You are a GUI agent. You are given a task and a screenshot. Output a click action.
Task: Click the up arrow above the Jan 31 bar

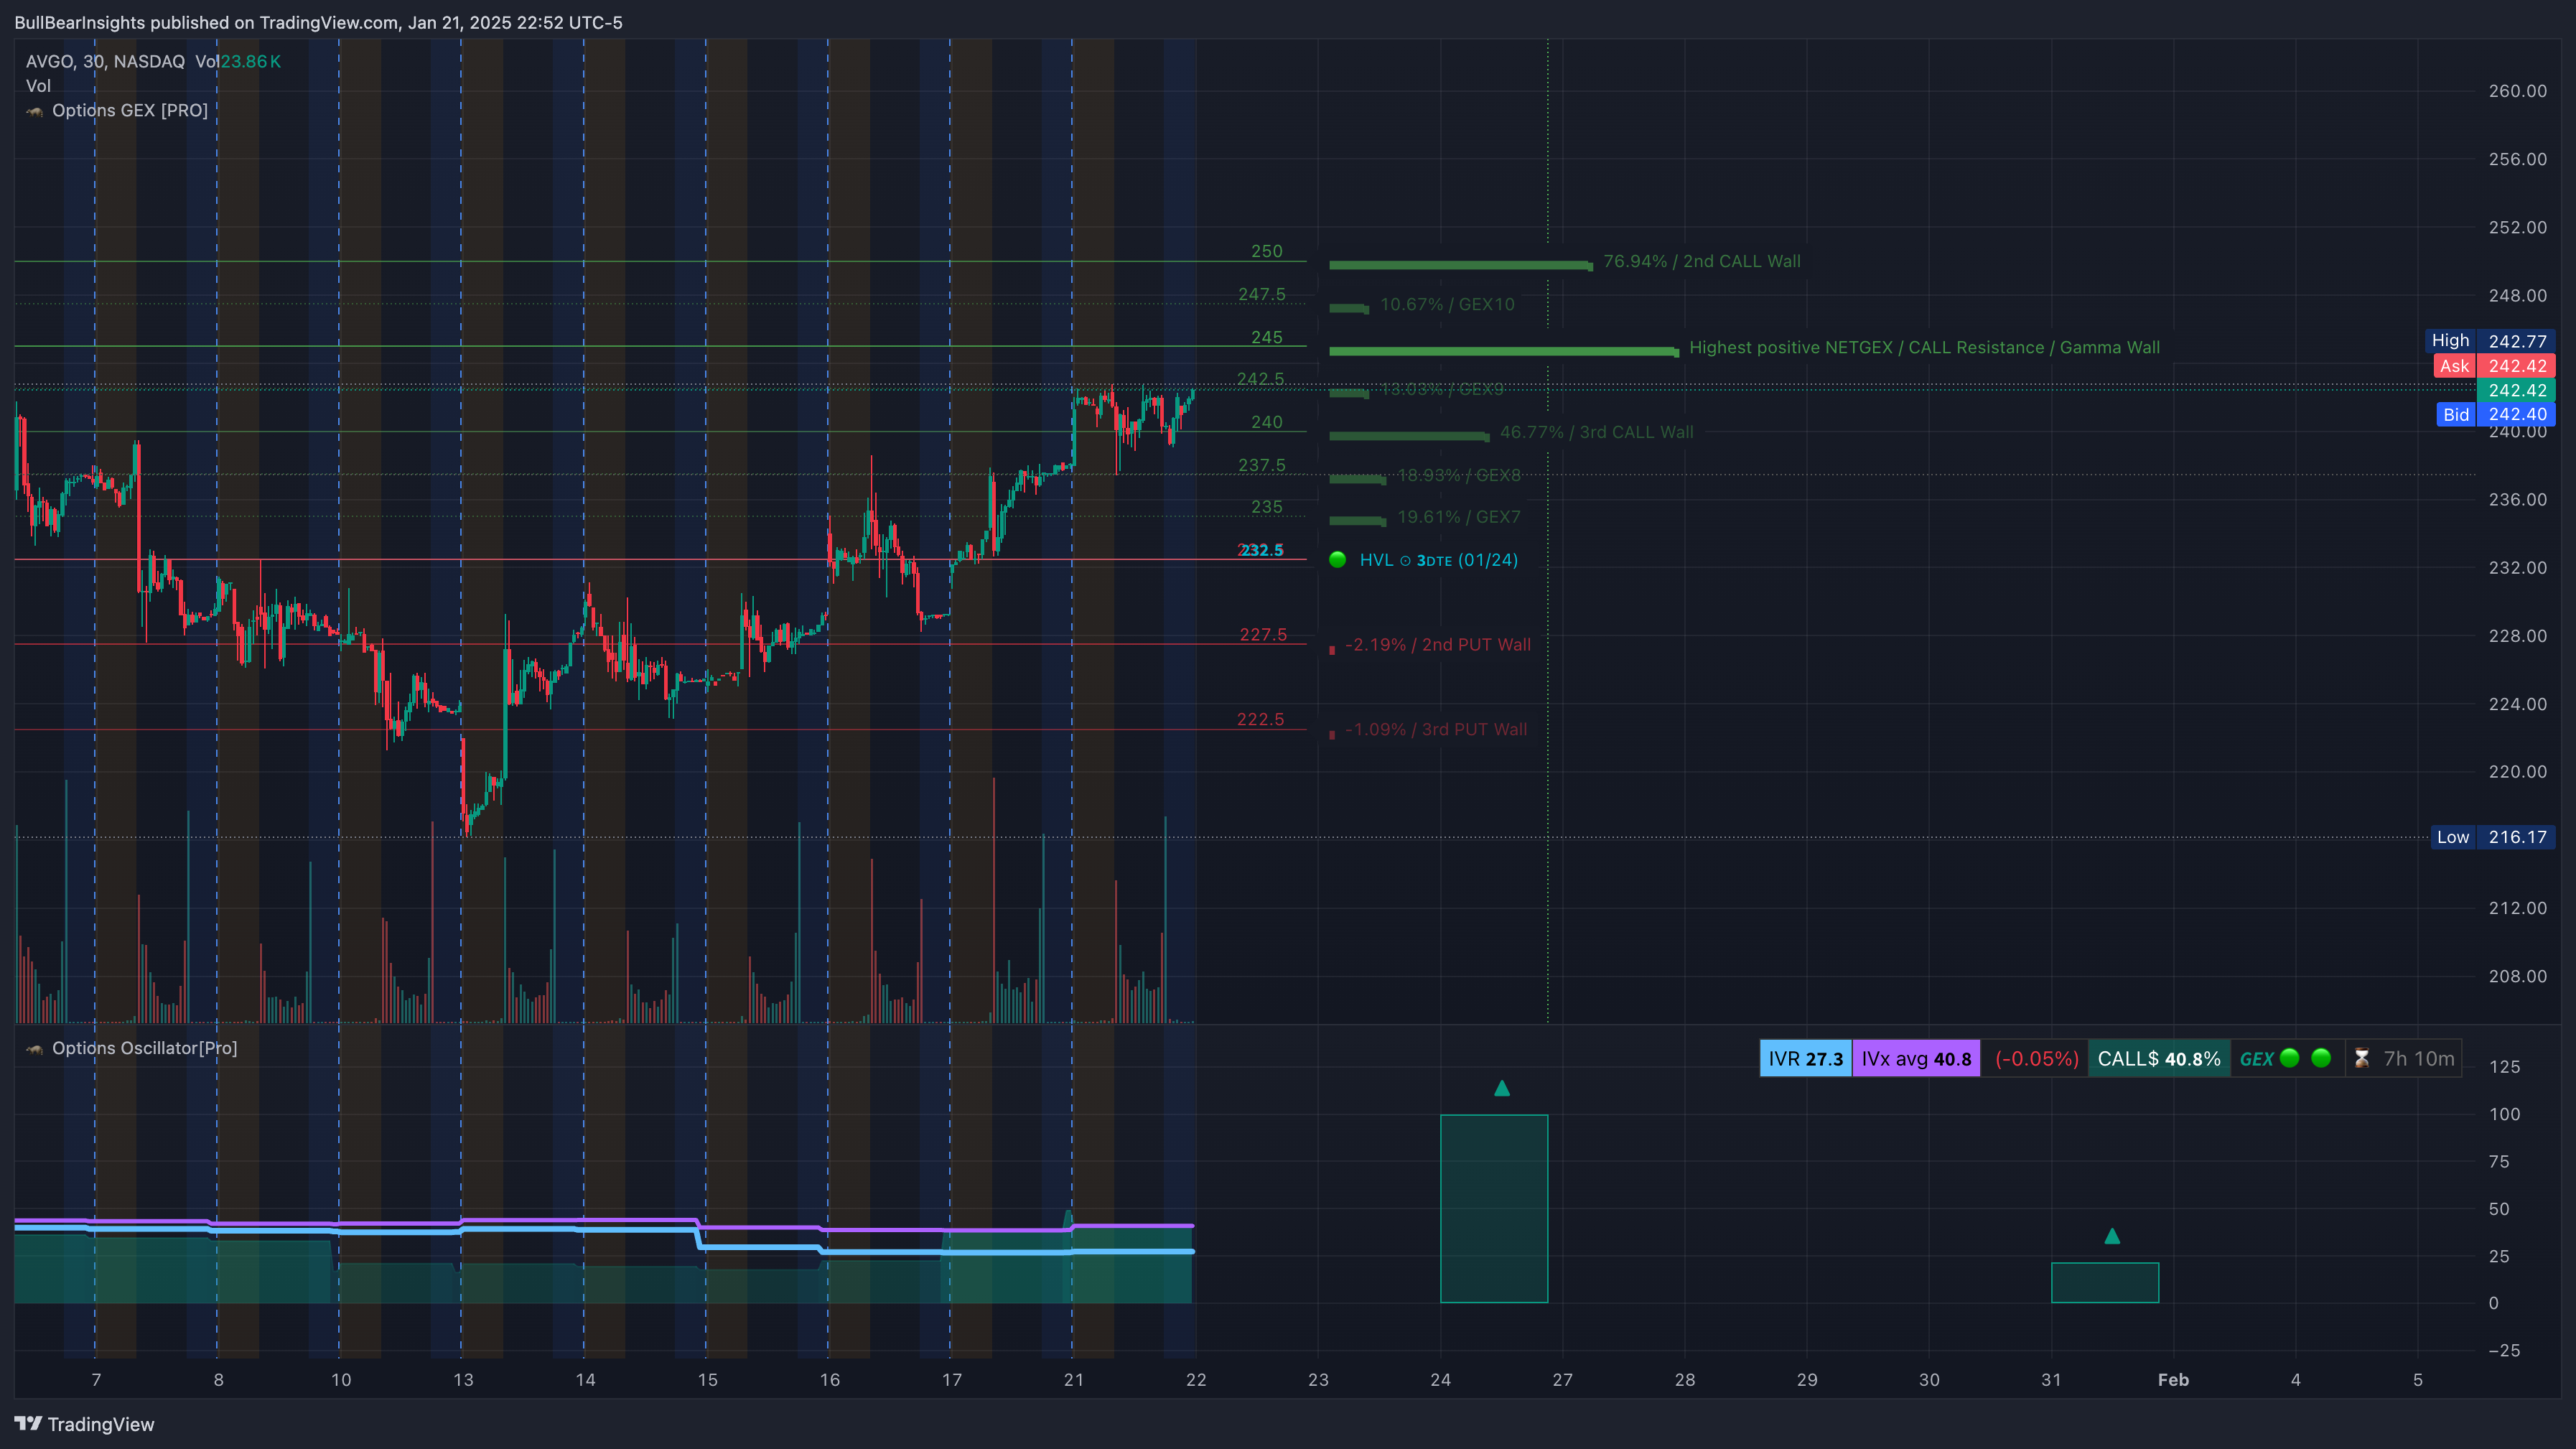coord(2111,1236)
